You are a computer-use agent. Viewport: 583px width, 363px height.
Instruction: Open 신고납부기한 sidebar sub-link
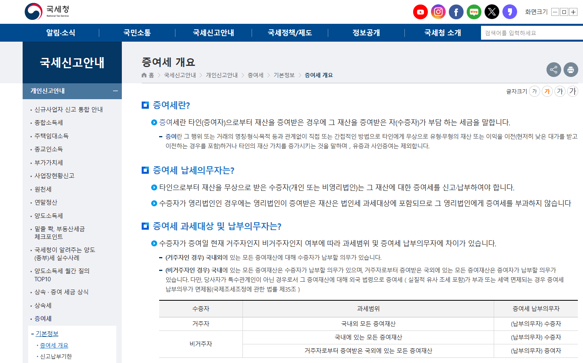click(x=56, y=356)
